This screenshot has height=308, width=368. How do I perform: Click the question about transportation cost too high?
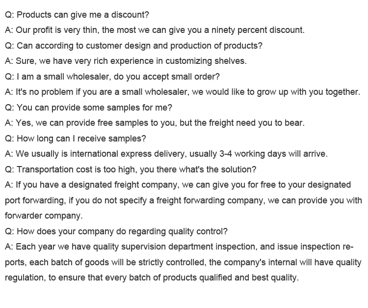(131, 169)
